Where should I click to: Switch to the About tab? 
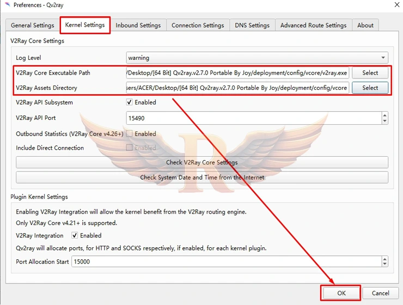[x=365, y=25]
